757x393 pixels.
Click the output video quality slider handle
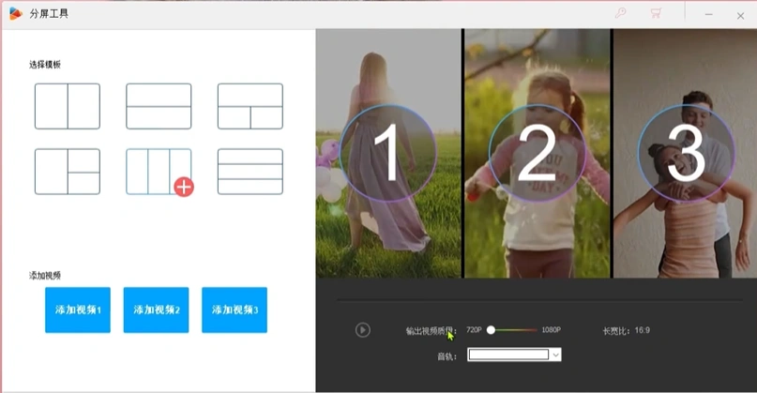491,330
